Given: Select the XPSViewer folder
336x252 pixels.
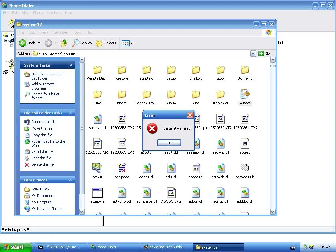Looking at the screenshot, I should point(220,97).
